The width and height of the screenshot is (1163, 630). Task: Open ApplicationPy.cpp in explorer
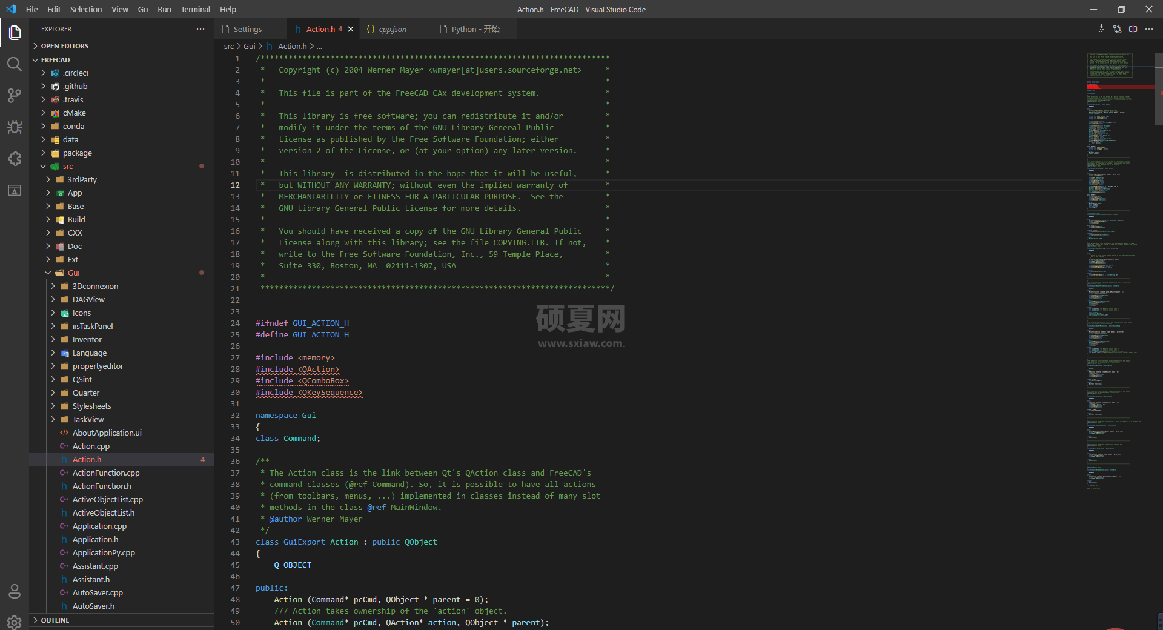click(x=122, y=553)
